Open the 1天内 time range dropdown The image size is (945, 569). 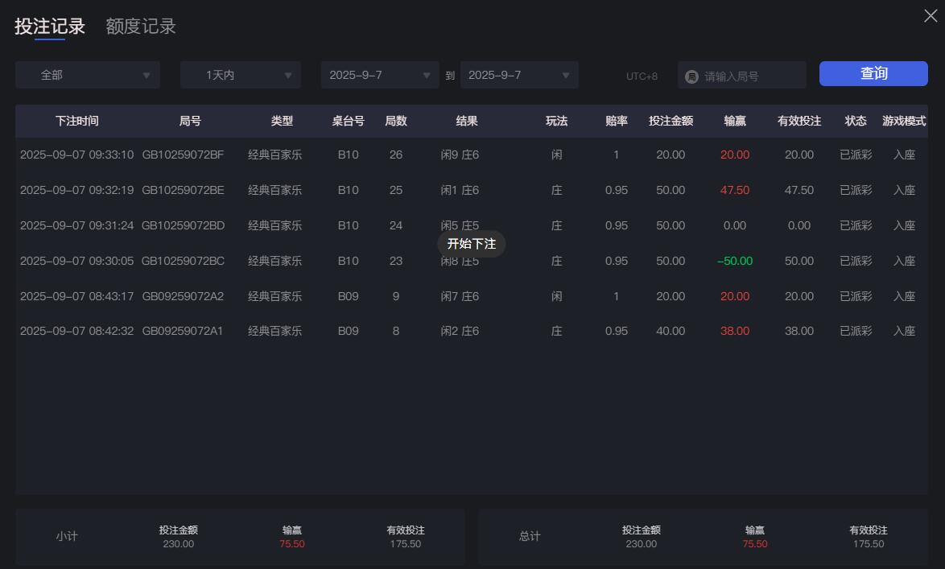pos(288,75)
